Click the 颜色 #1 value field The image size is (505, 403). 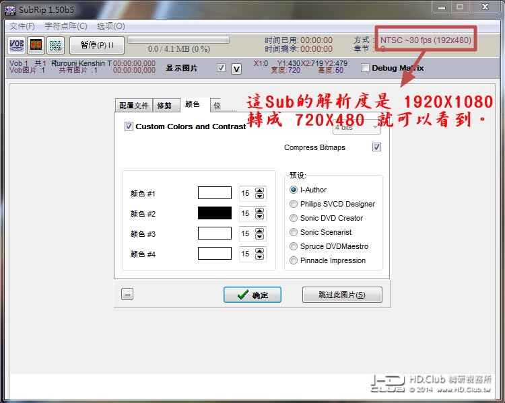[246, 193]
